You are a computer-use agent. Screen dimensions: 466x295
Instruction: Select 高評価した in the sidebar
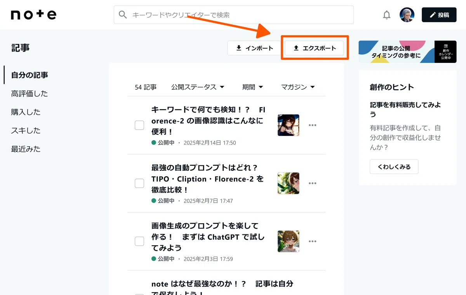tap(30, 94)
